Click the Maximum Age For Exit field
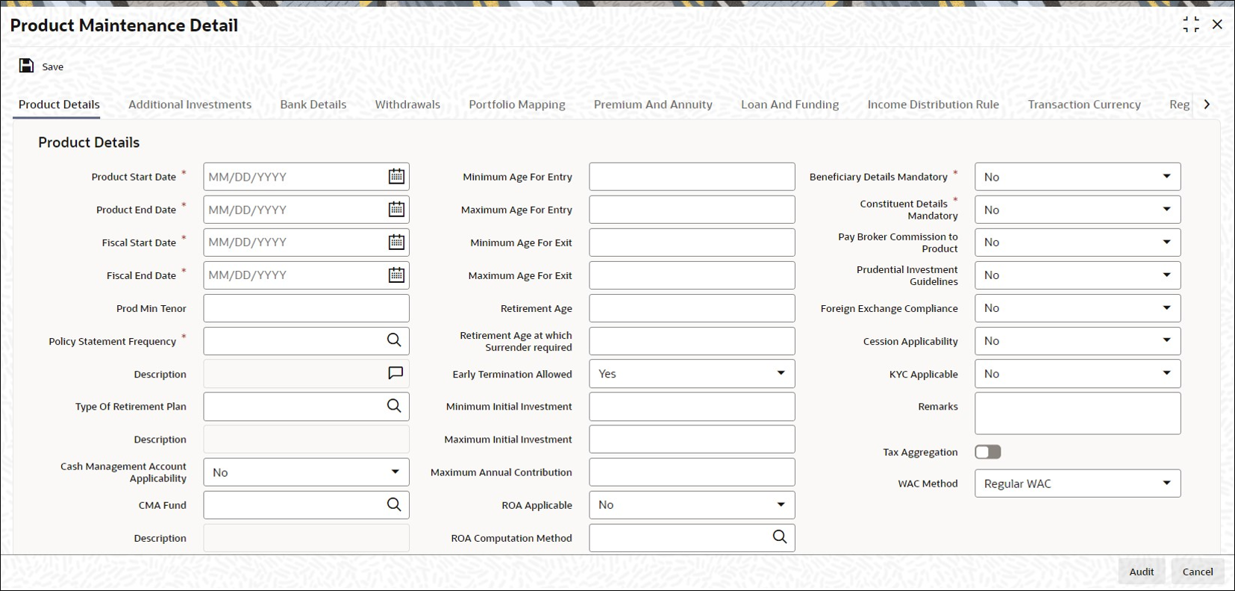The image size is (1235, 591). tap(692, 275)
